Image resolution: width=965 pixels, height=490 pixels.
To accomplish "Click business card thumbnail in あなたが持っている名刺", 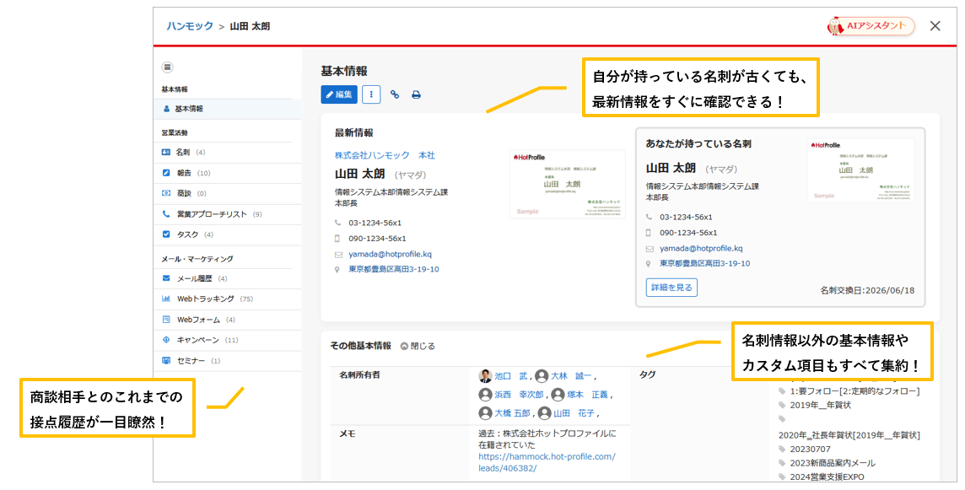I will [x=861, y=170].
